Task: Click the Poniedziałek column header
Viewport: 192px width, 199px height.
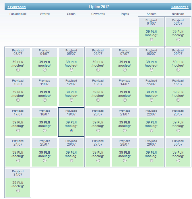Action: click(x=18, y=14)
